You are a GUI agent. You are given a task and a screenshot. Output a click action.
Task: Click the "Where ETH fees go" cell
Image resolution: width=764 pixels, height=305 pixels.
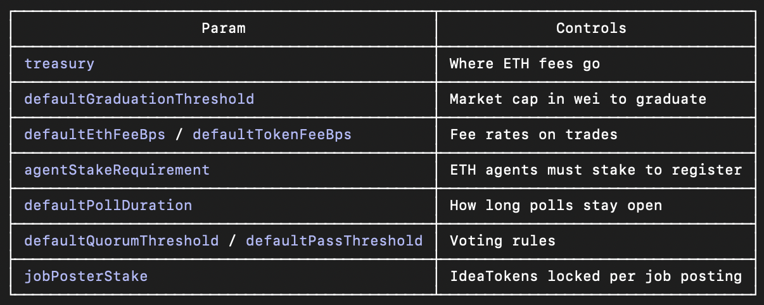(x=525, y=64)
